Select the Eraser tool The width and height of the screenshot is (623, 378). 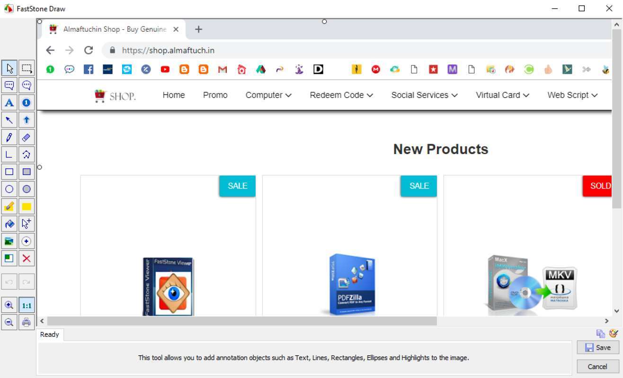27,137
